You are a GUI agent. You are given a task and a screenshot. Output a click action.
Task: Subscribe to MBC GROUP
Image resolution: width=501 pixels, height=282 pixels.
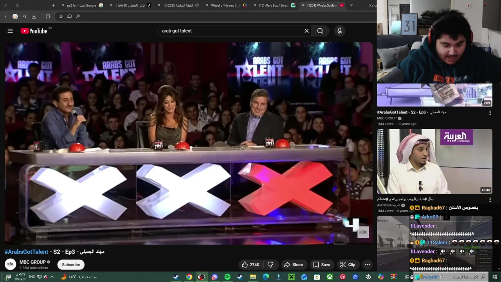click(x=71, y=265)
